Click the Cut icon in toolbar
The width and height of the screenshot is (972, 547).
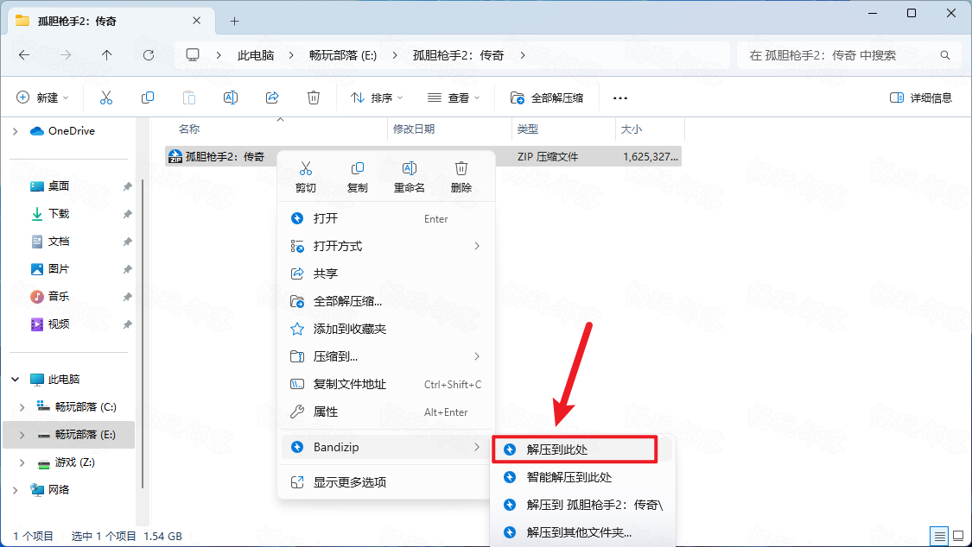(x=106, y=97)
